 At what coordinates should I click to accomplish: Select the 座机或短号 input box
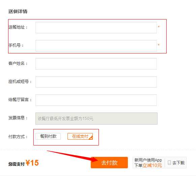point(96,82)
